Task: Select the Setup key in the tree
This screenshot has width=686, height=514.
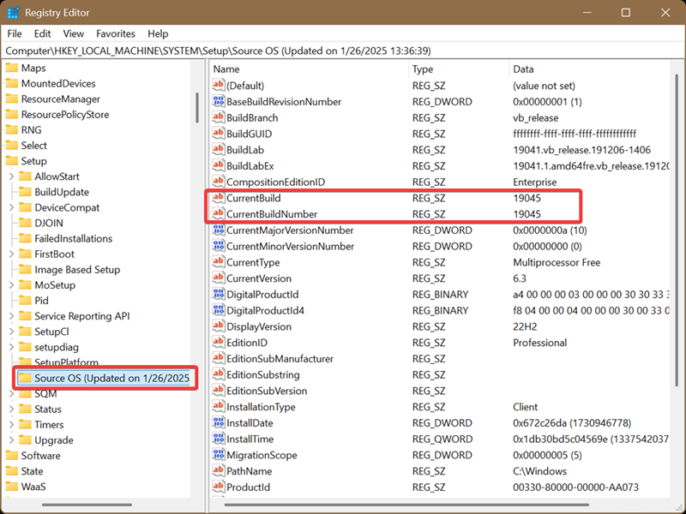Action: (33, 161)
